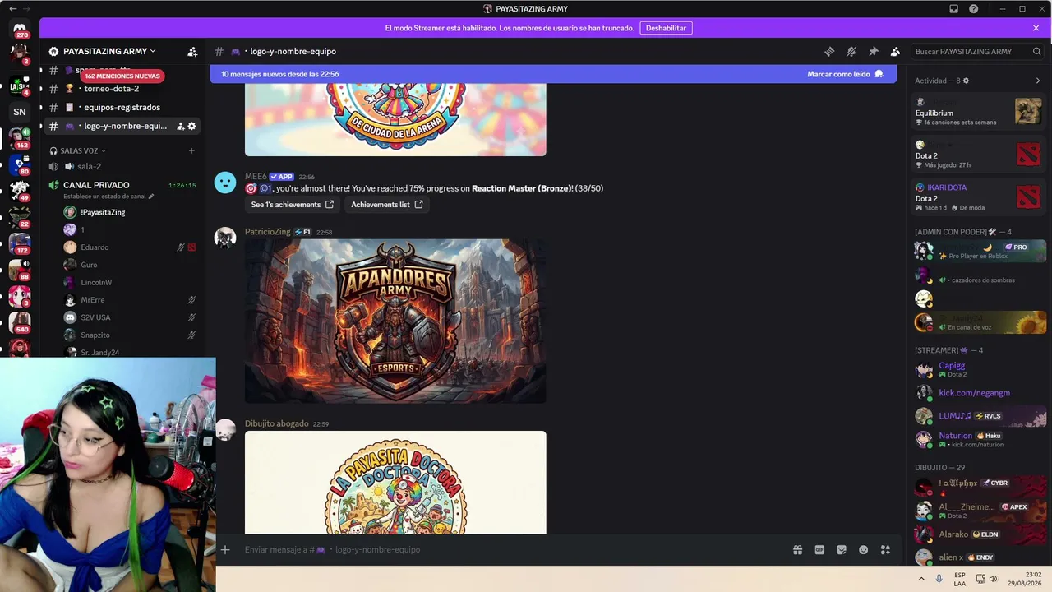Open the threads icon in channel header
The image size is (1052, 592).
[x=829, y=51]
